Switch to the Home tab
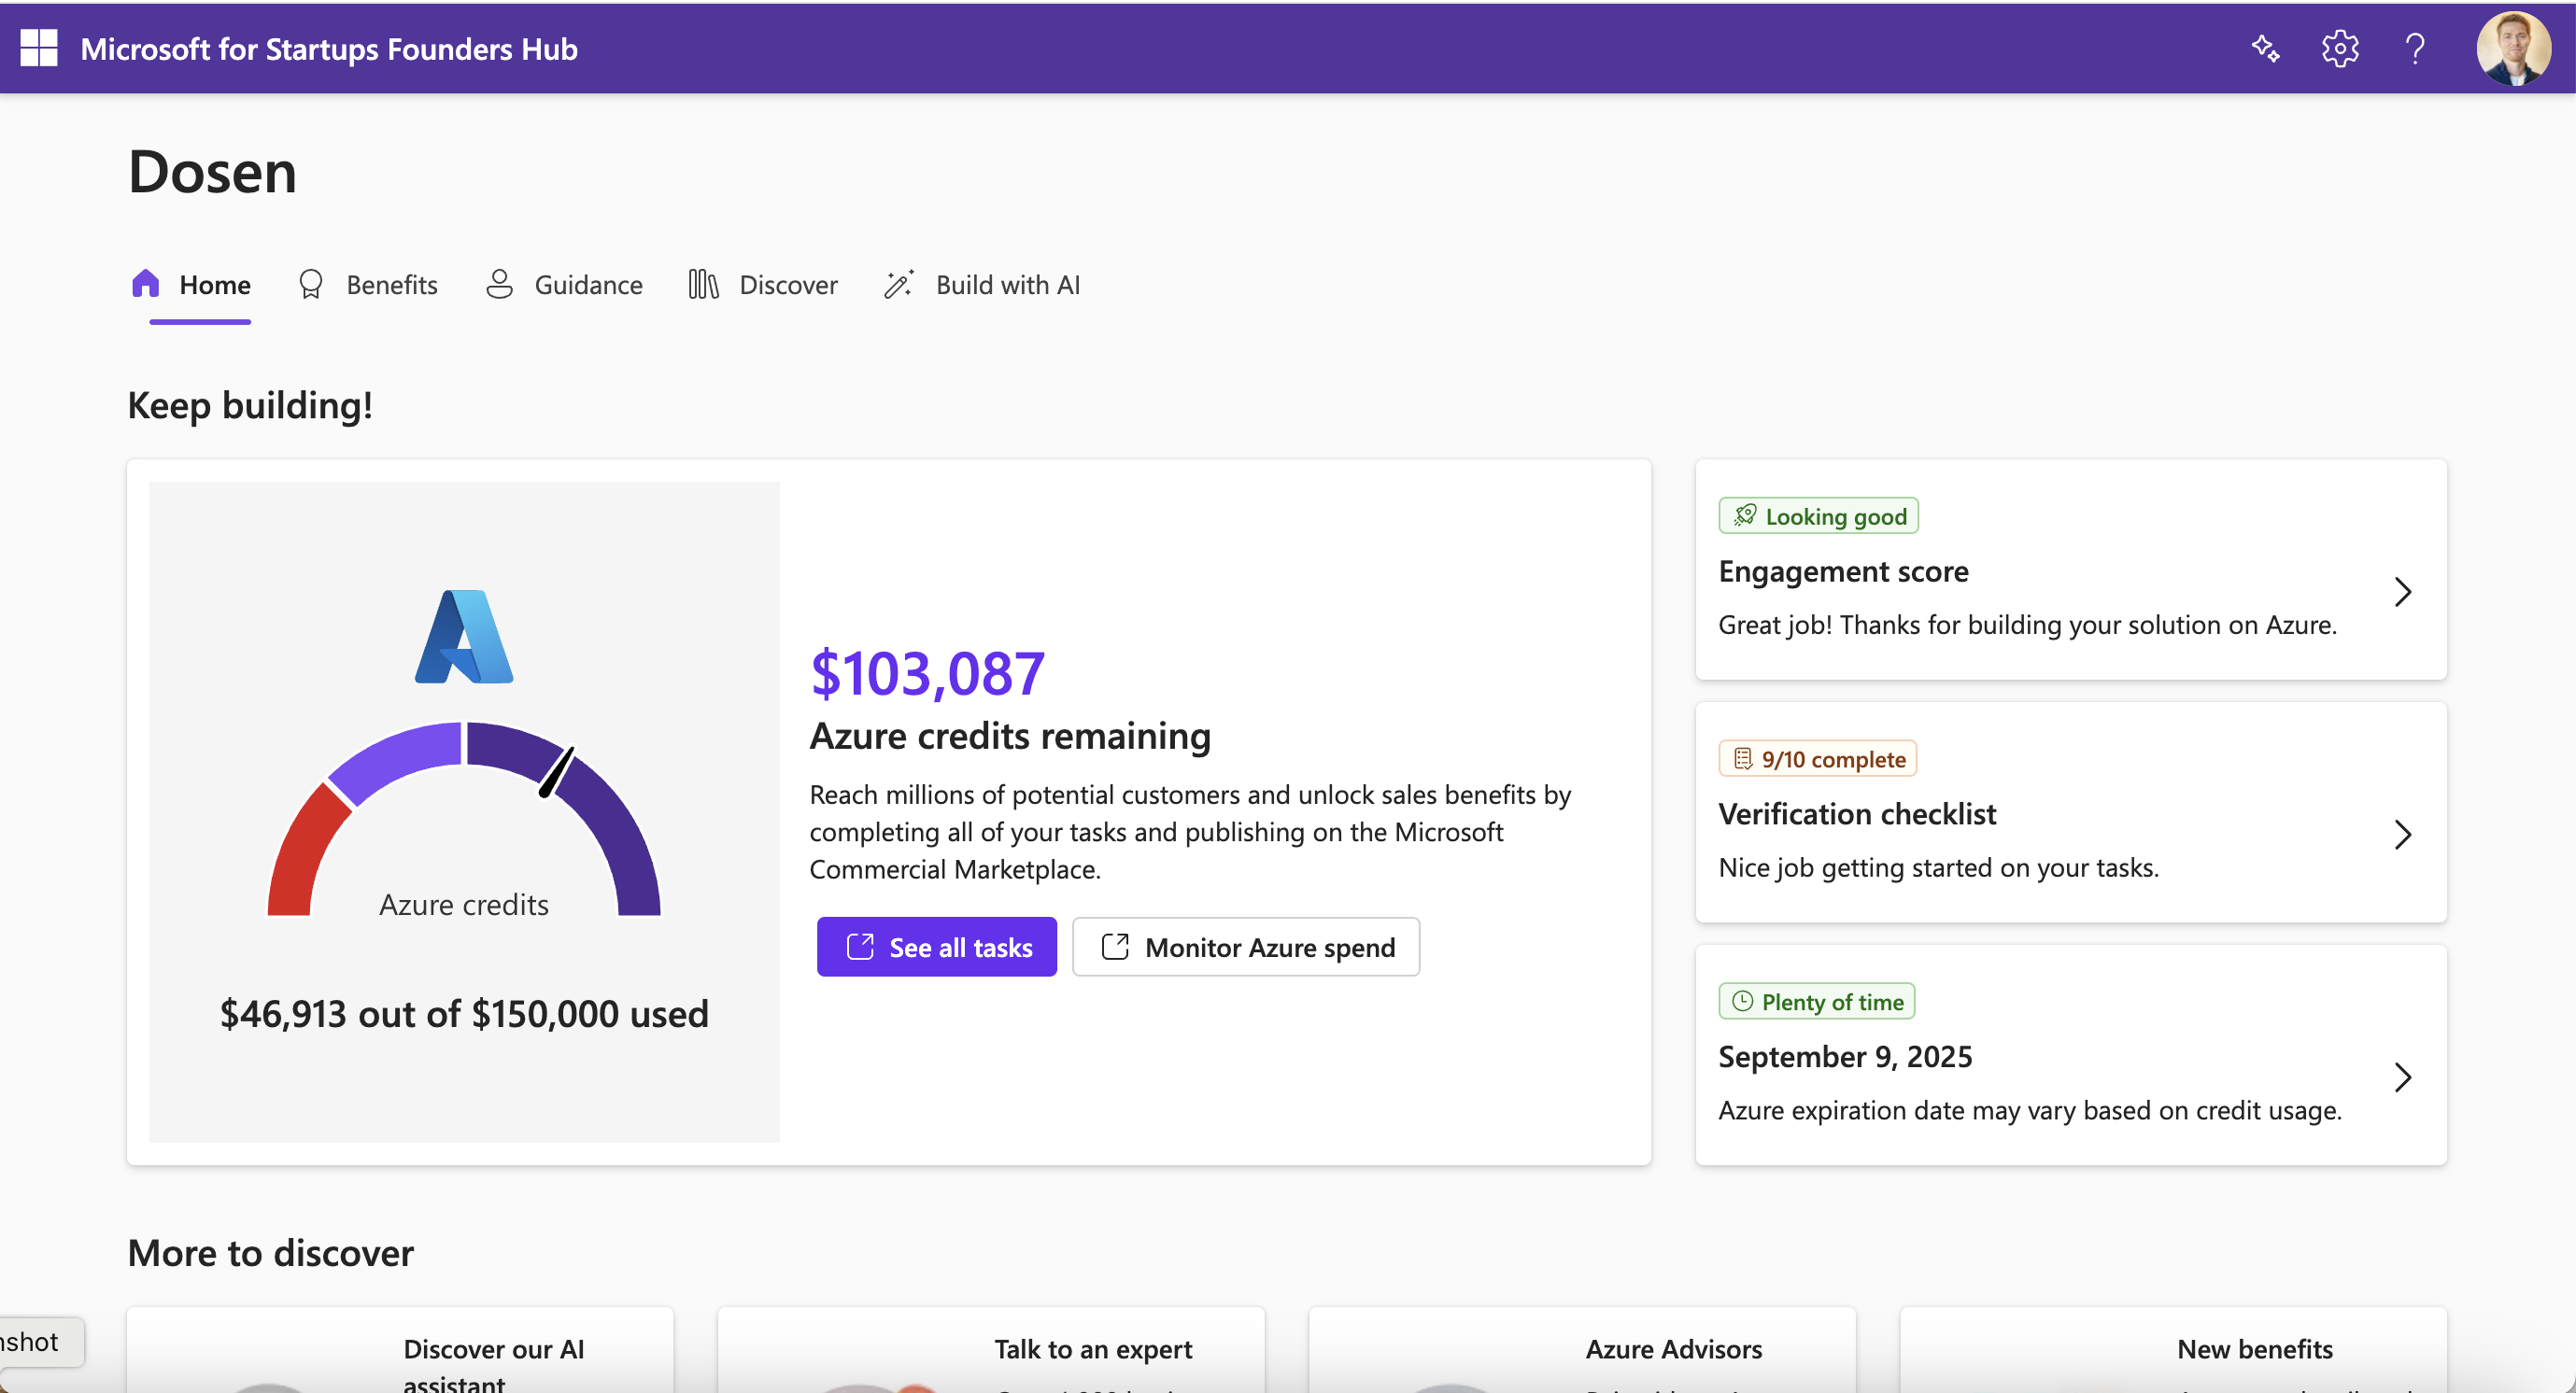The width and height of the screenshot is (2576, 1393). pyautogui.click(x=191, y=285)
